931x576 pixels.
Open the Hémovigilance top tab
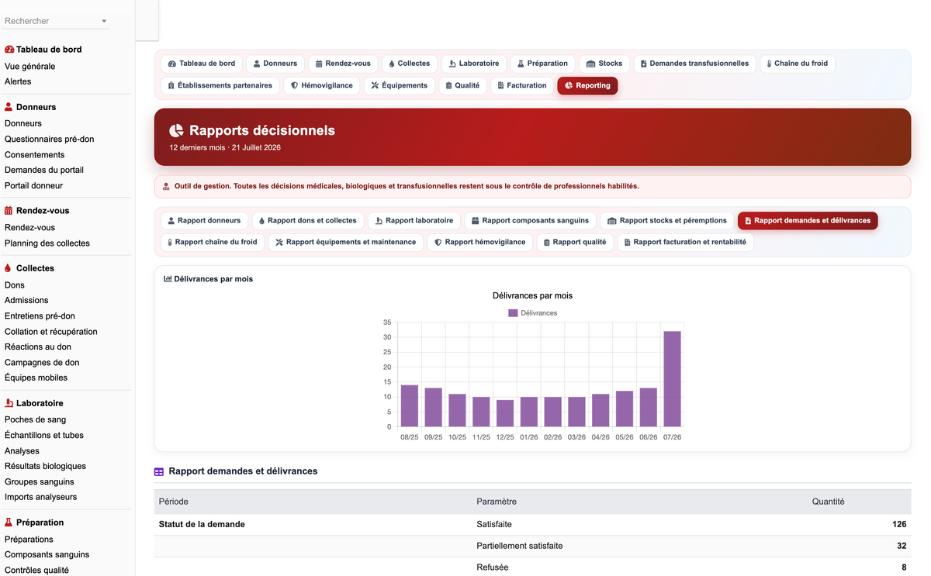(x=321, y=85)
